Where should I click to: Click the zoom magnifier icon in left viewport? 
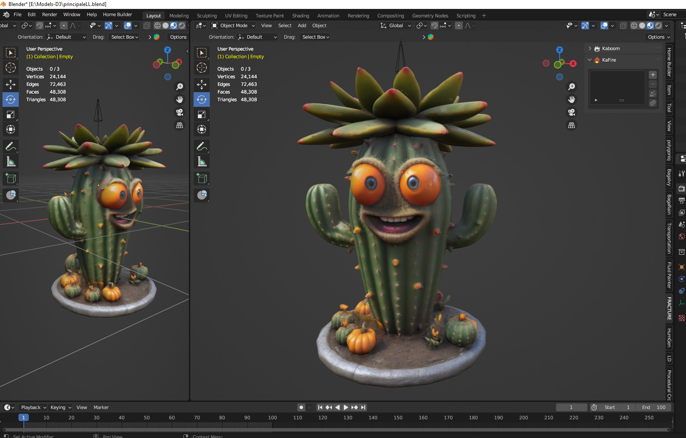[x=180, y=87]
